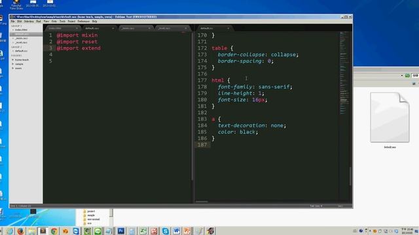Close the default.sass tab
Image resolution: width=419 pixels, height=235 pixels.
pyautogui.click(x=113, y=28)
